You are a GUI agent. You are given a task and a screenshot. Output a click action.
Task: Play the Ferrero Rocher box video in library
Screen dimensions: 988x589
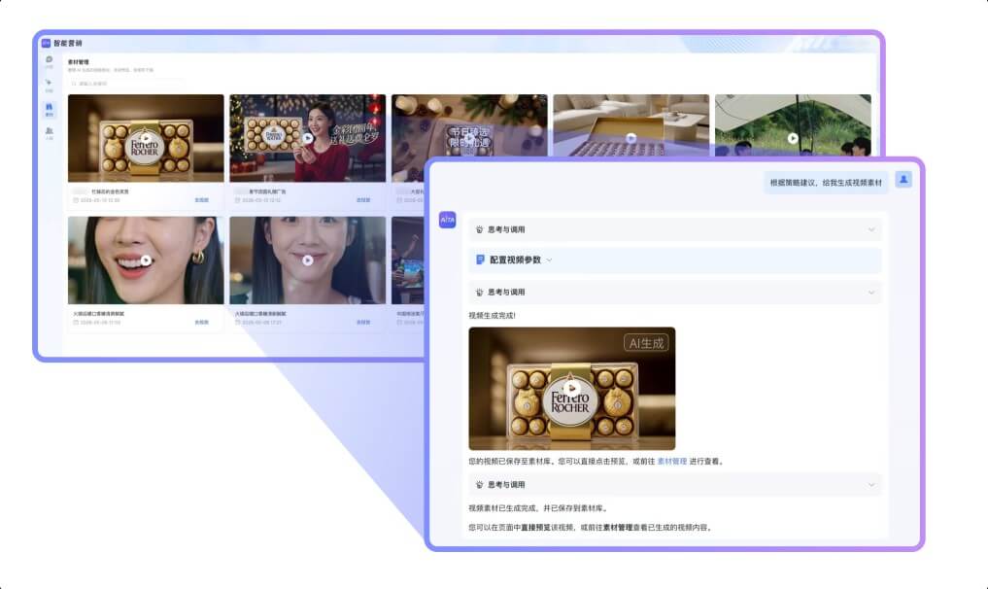pos(146,138)
